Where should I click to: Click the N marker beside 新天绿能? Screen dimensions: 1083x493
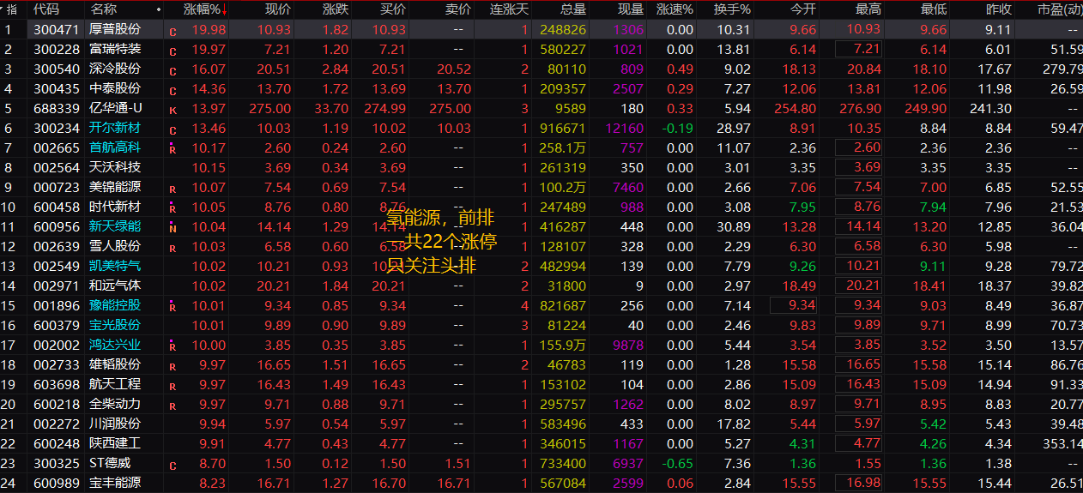pyautogui.click(x=172, y=227)
